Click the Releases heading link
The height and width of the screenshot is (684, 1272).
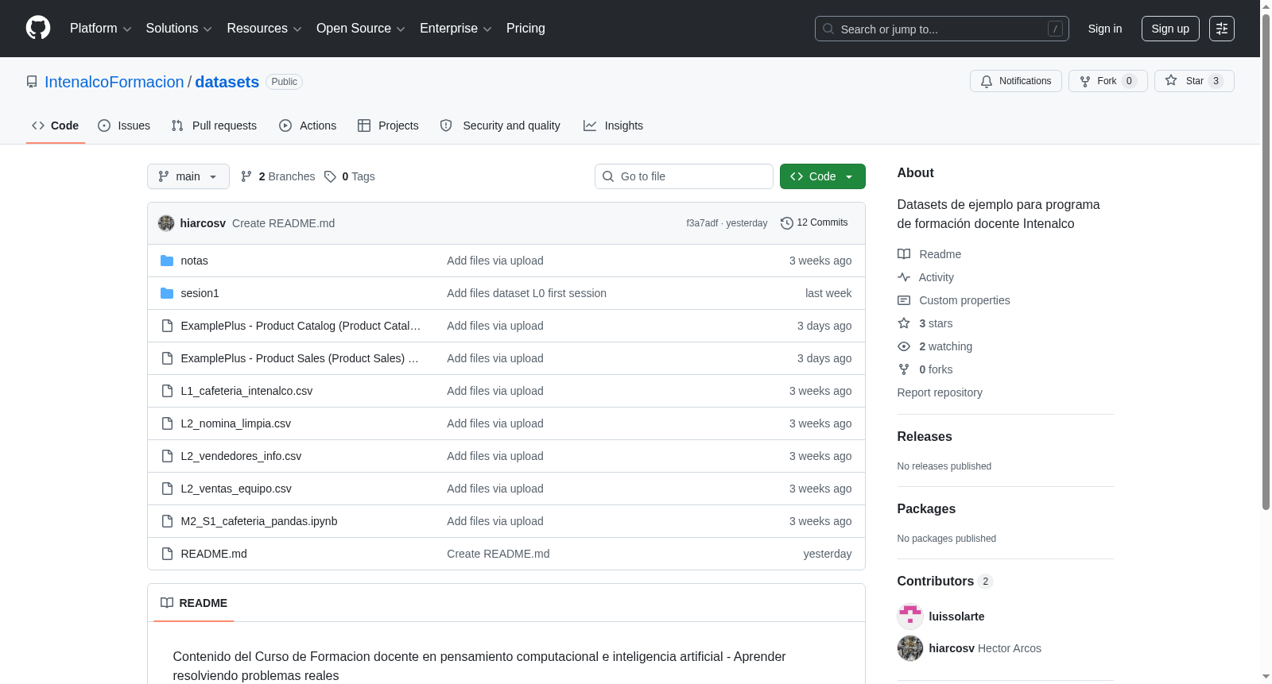(x=925, y=437)
